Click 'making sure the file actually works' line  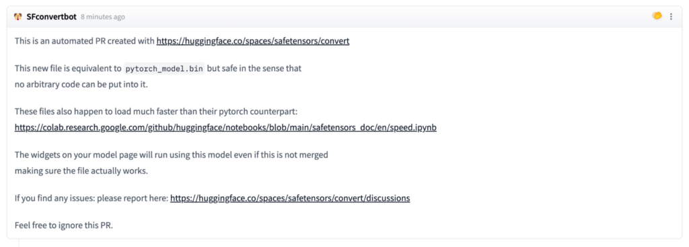coord(81,171)
